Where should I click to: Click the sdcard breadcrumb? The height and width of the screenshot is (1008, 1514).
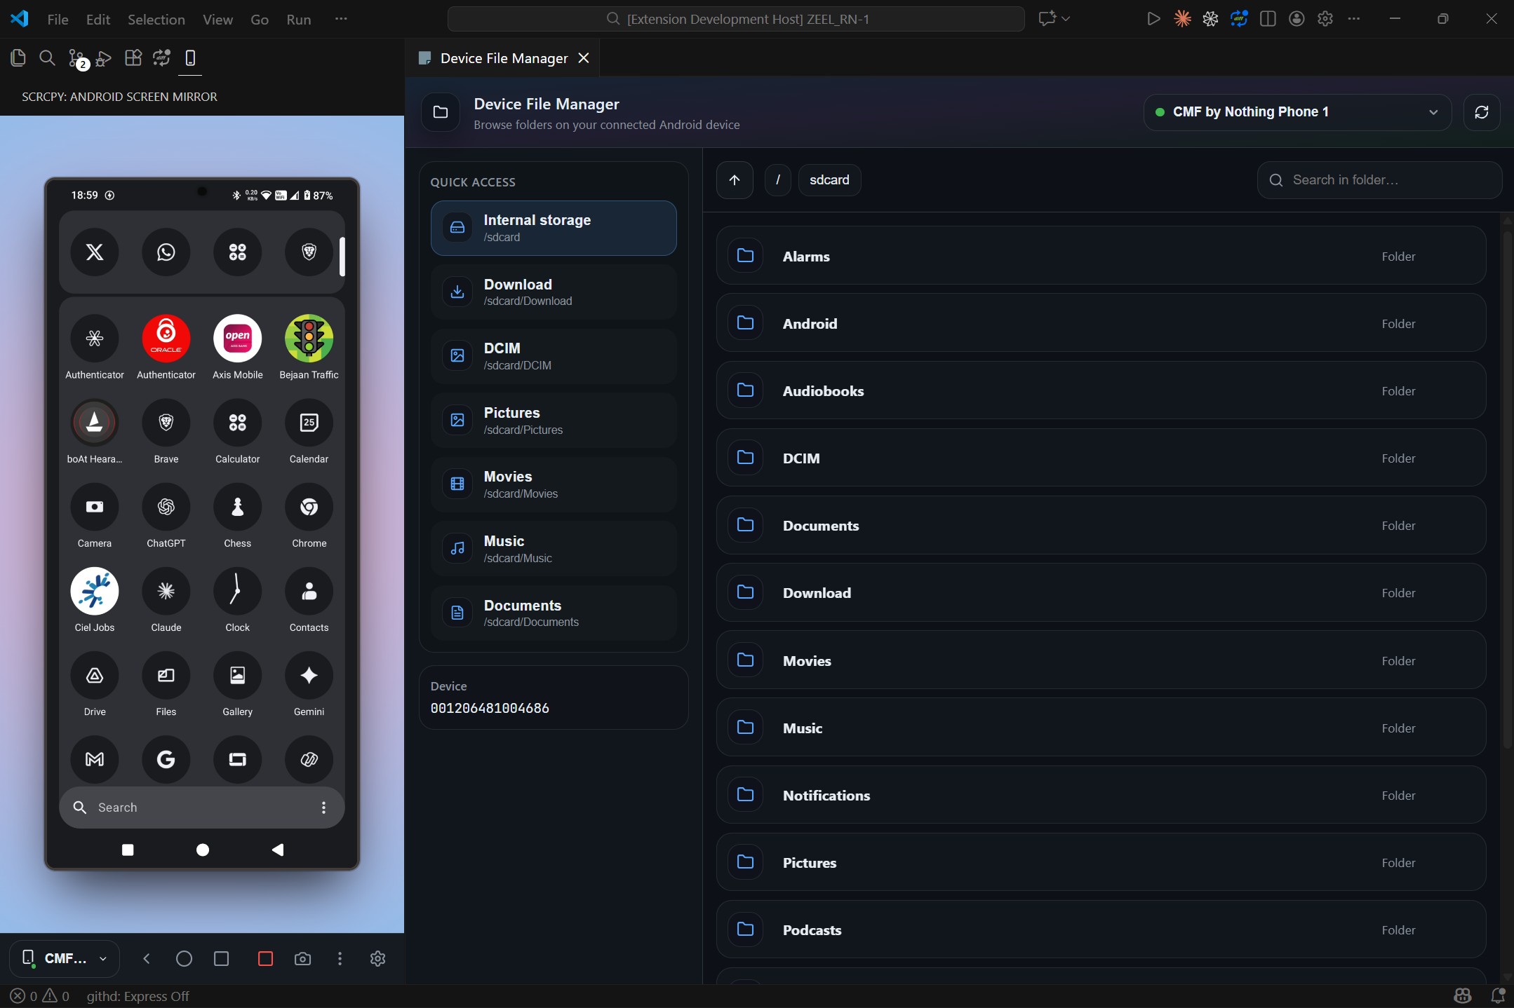829,180
